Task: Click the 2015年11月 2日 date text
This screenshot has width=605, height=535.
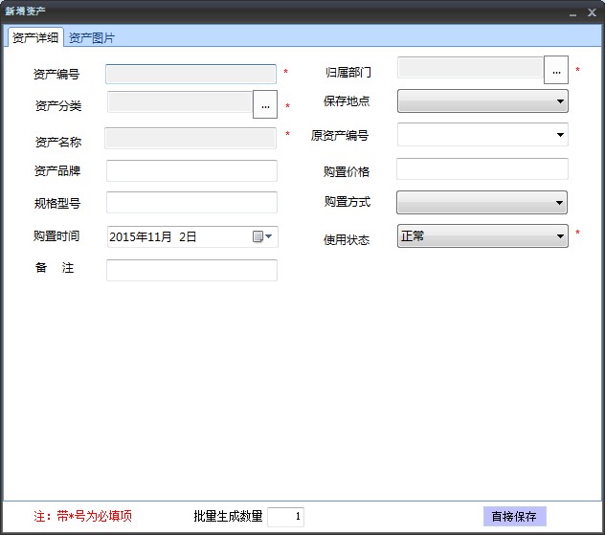Action: (x=153, y=236)
